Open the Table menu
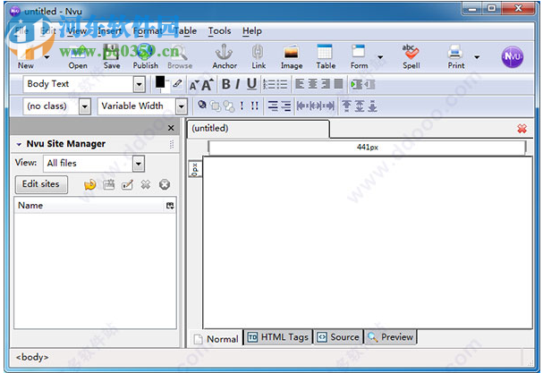Image resolution: width=543 pixels, height=373 pixels. pyautogui.click(x=185, y=31)
